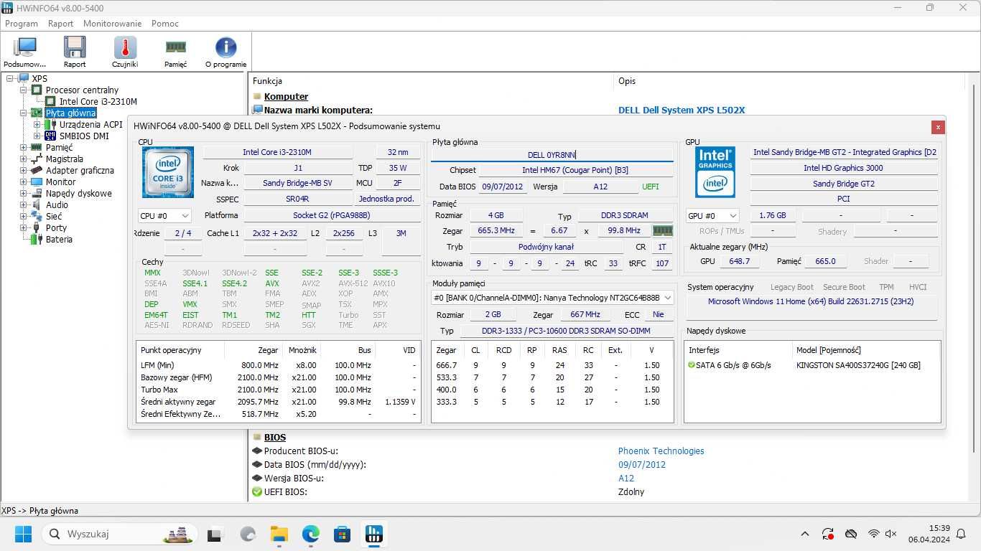Image resolution: width=981 pixels, height=551 pixels.
Task: Click Microsoft Windows 11 Home operating system text
Action: (811, 302)
